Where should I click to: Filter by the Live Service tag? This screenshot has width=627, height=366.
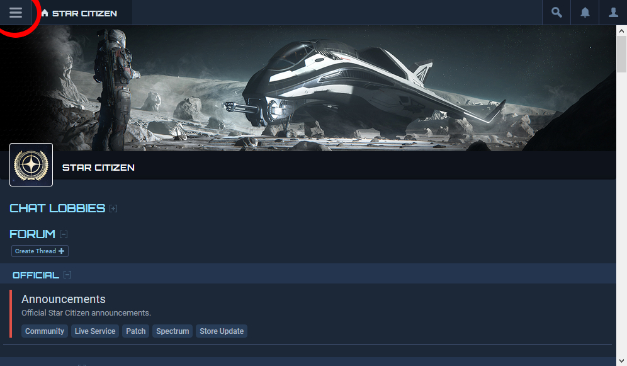(95, 331)
